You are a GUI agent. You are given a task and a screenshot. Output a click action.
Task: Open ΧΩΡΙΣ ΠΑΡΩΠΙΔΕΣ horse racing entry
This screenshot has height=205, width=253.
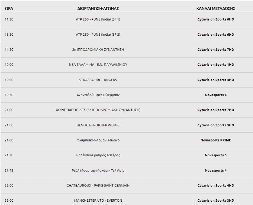coord(98,110)
